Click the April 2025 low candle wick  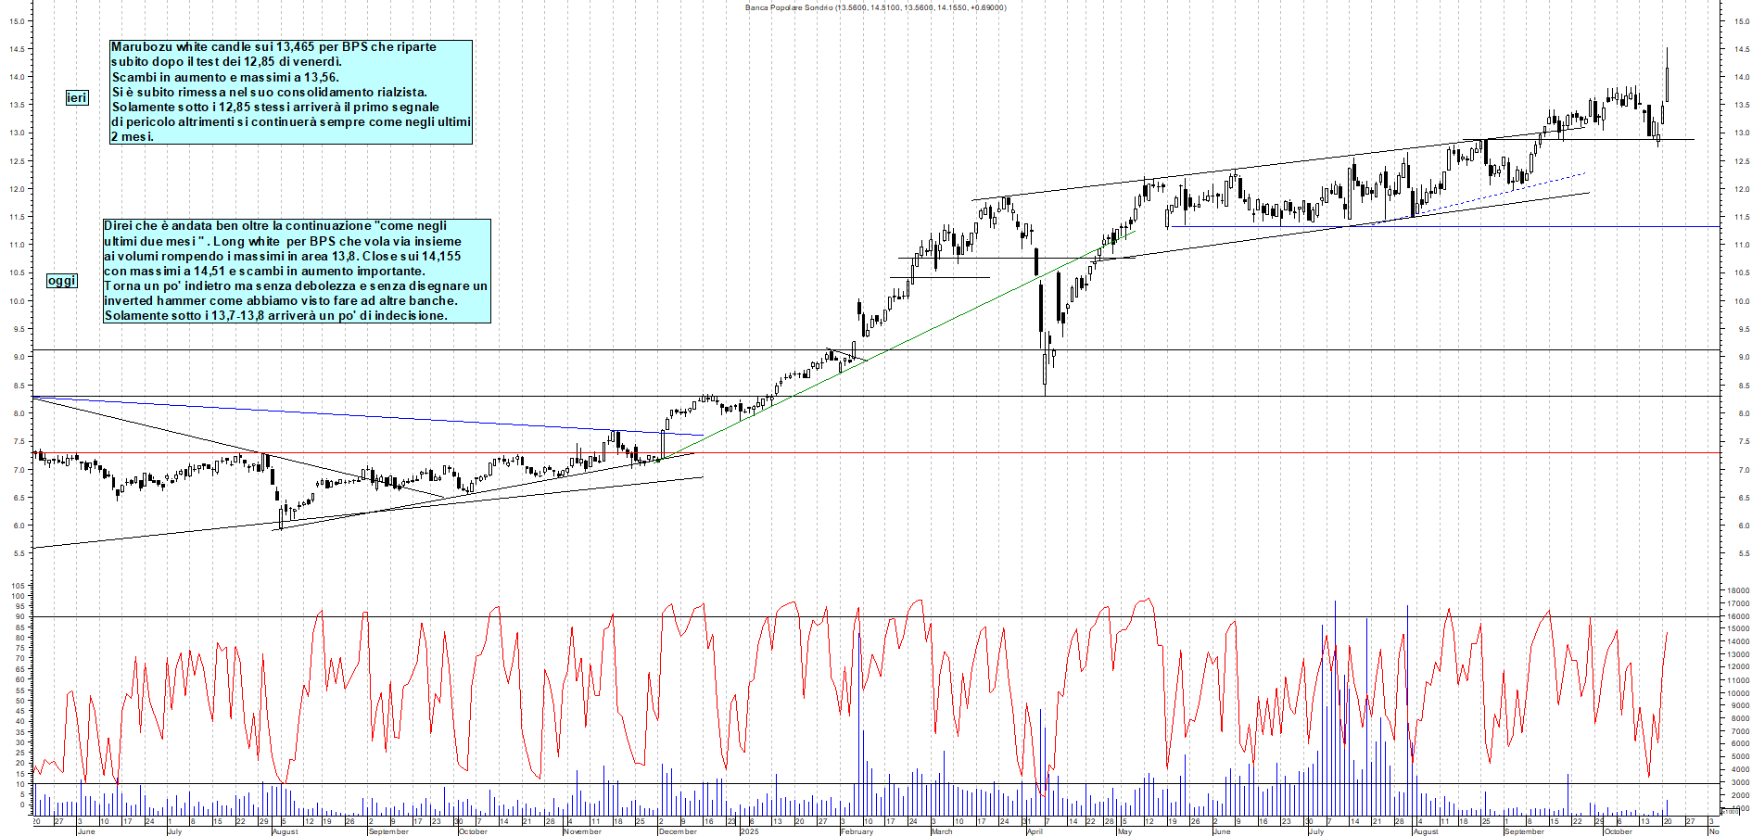pos(1045,385)
